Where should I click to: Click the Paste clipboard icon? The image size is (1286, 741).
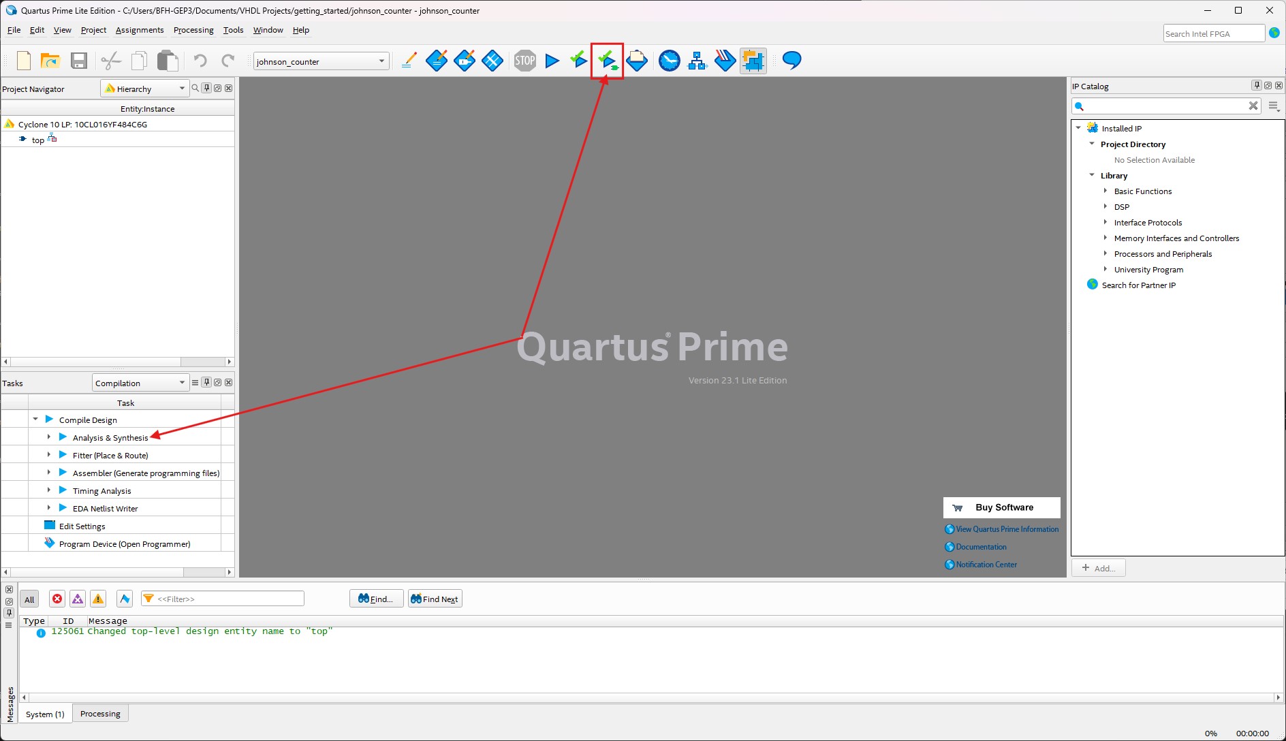point(168,61)
